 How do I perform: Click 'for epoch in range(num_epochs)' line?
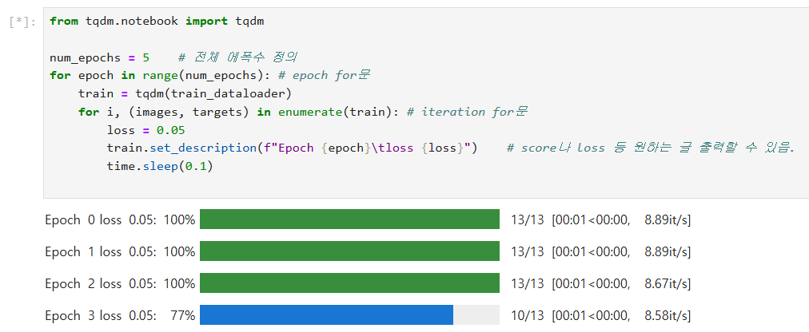[210, 75]
